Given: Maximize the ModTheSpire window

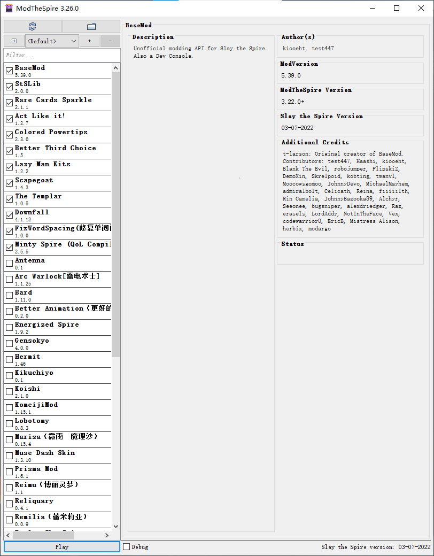Looking at the screenshot, I should [x=397, y=8].
